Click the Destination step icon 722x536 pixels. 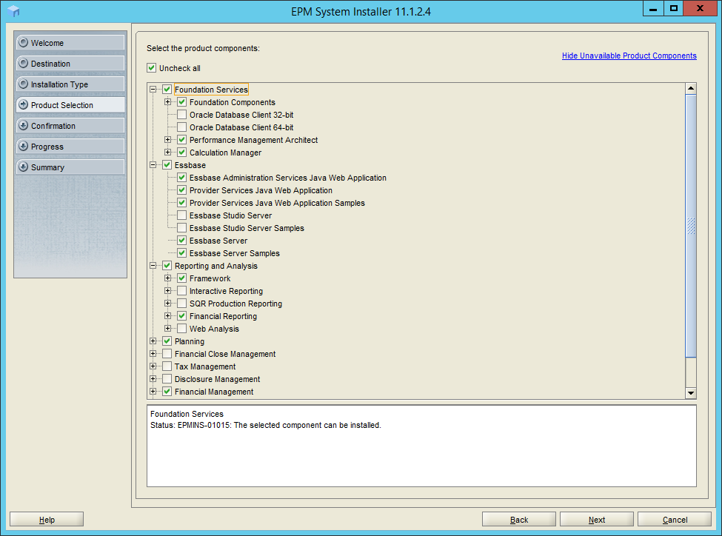point(23,63)
